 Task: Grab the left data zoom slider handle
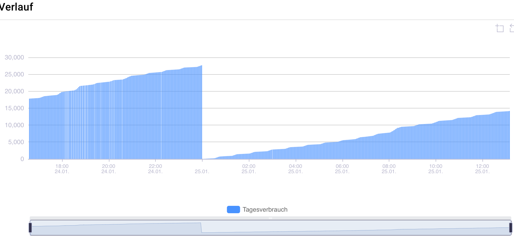30,228
